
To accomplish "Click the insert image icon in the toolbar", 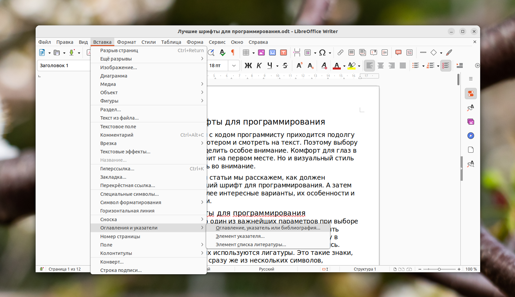I will coord(261,52).
